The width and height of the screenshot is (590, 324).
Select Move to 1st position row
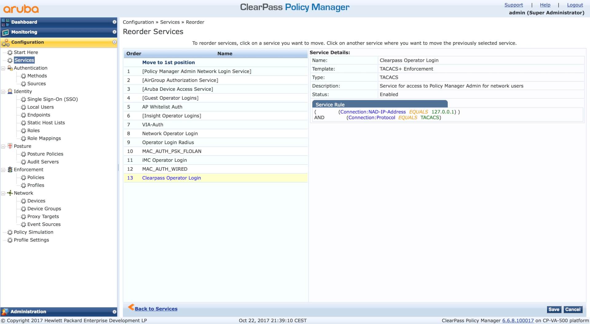point(168,63)
